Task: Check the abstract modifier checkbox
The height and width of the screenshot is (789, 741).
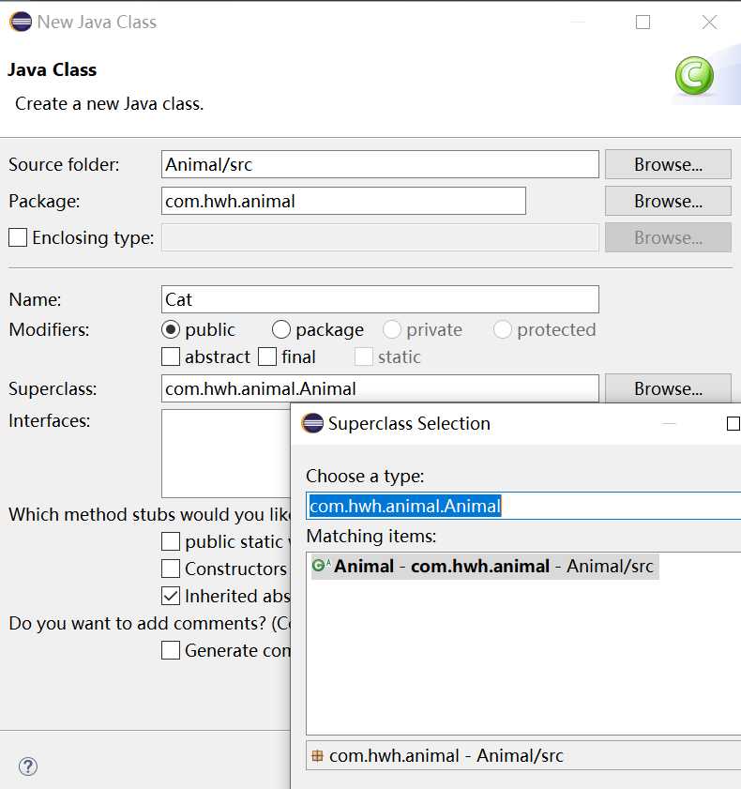Action: pos(171,357)
